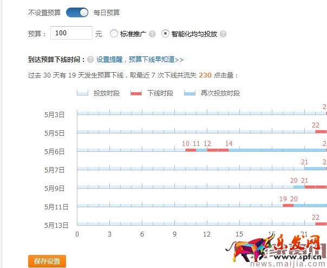This screenshot has height=268, width=327.
Task: Toggle the daily budget switch
Action: (x=77, y=12)
